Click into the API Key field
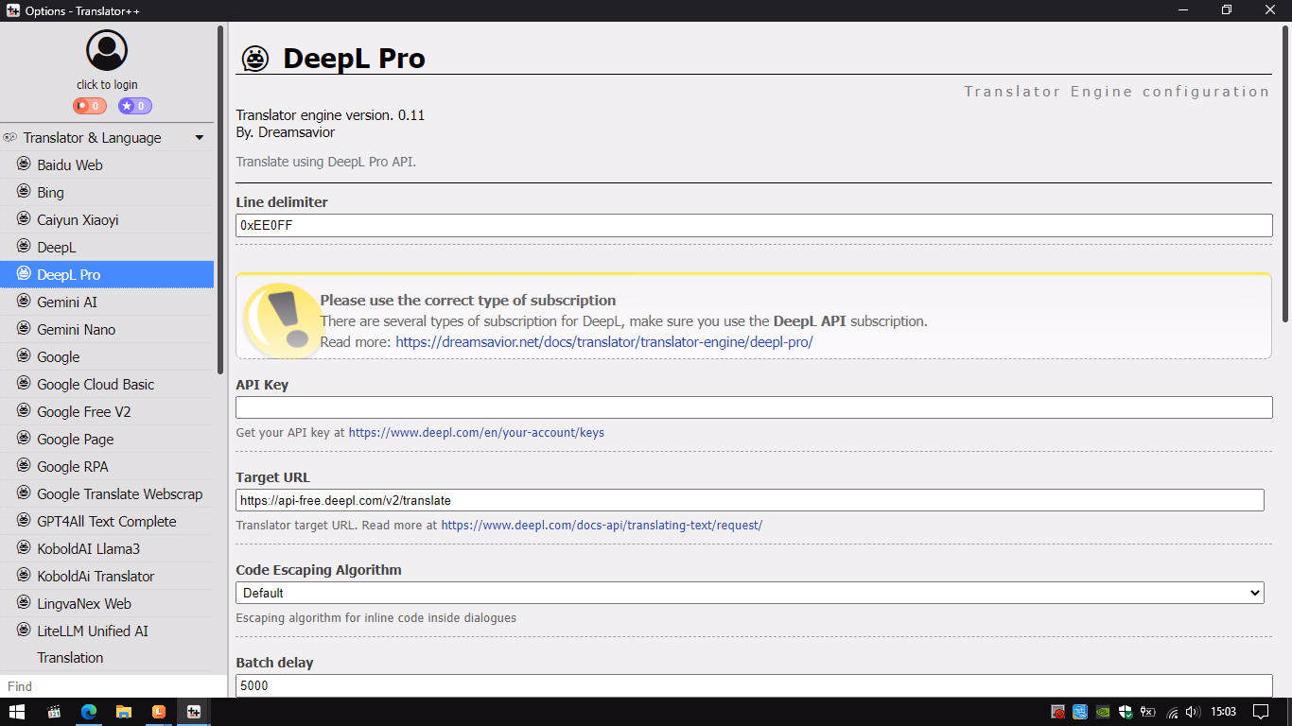 point(754,407)
